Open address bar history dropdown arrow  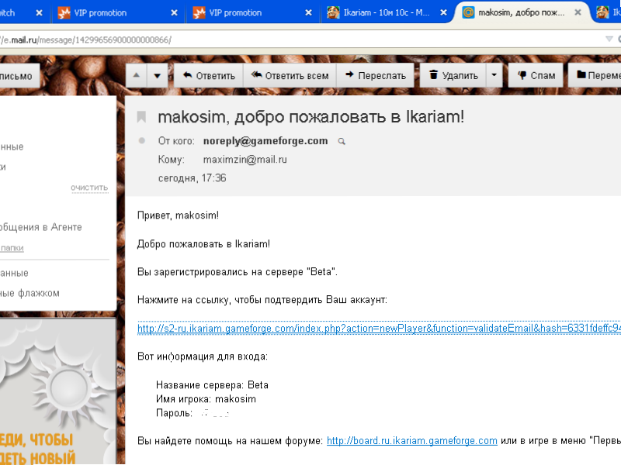point(609,39)
